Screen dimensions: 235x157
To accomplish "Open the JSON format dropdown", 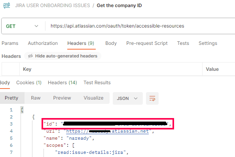I will (x=127, y=98).
